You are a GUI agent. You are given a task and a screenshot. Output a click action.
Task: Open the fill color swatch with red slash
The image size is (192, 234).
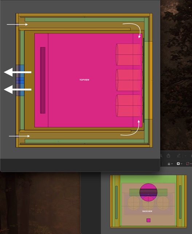188,164
